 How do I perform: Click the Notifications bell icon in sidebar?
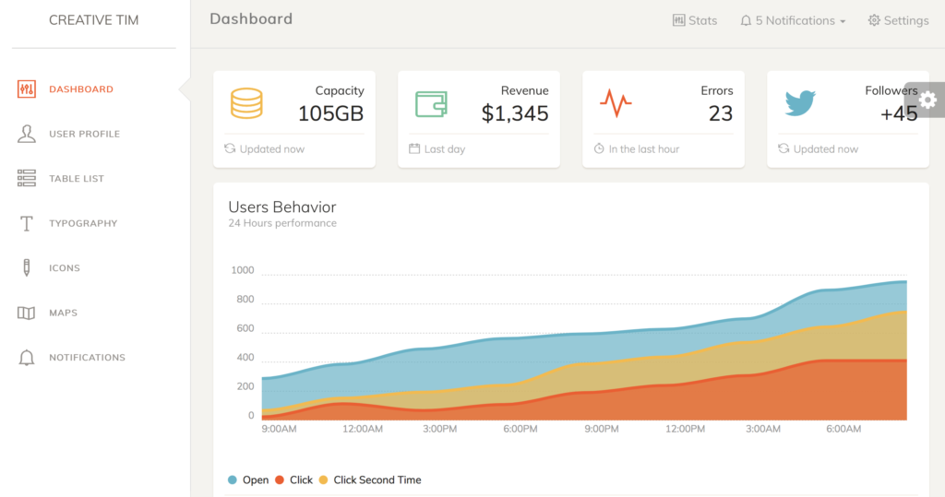[27, 358]
